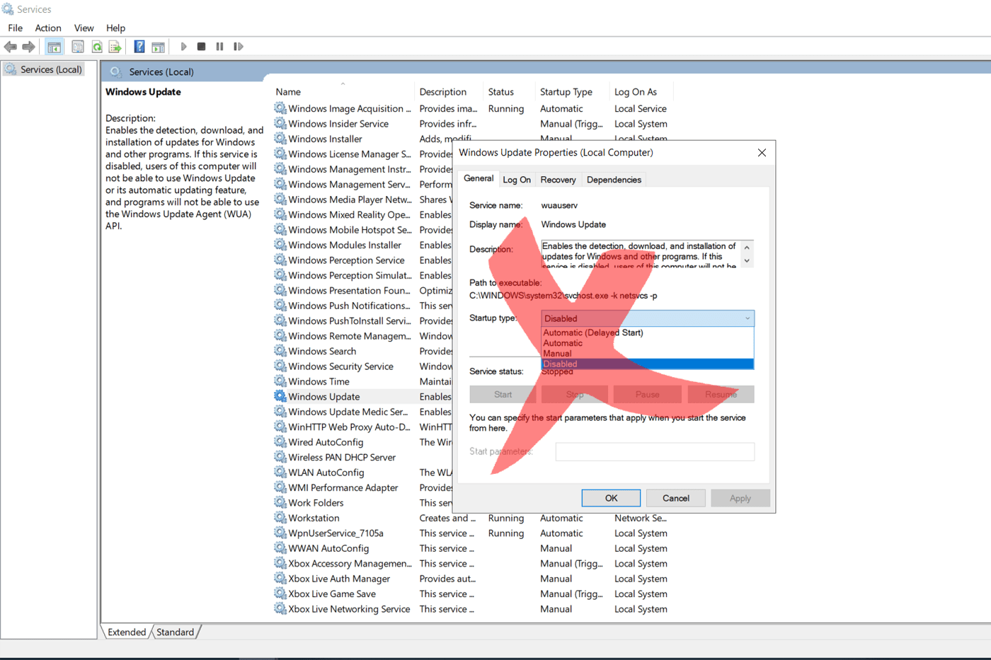Screen dimensions: 991x660
Task: Click the gear icon beside Windows Installer
Action: point(280,139)
